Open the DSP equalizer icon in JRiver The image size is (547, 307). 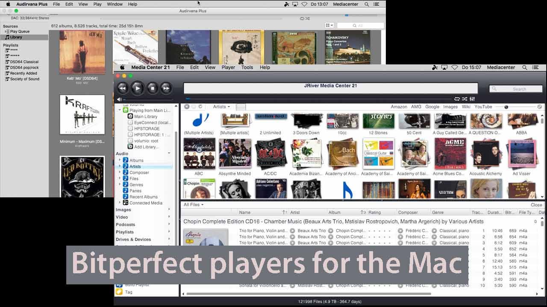tap(472, 99)
